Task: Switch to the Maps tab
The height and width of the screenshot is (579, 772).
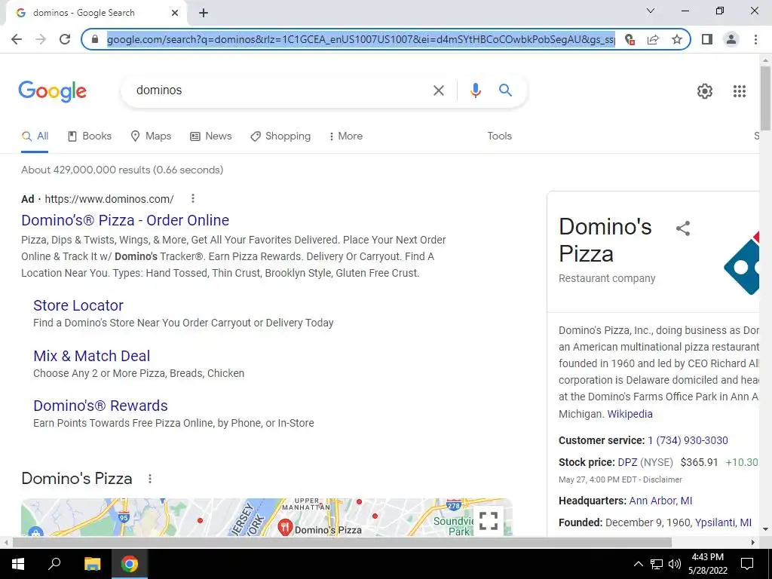Action: (x=151, y=136)
